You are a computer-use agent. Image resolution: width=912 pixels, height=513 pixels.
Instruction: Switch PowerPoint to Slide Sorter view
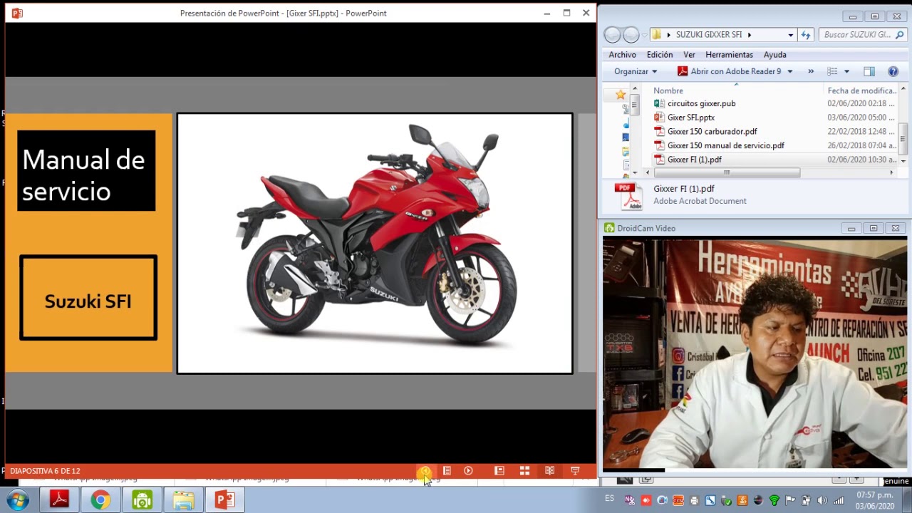tap(524, 471)
